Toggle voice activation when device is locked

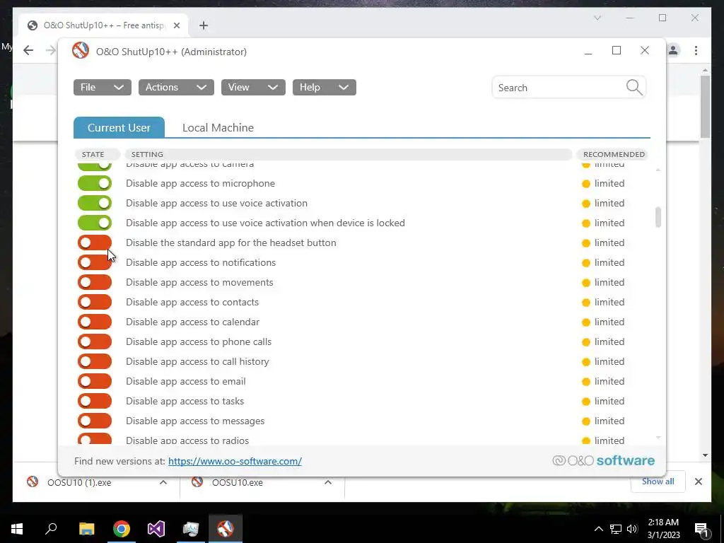tap(95, 223)
